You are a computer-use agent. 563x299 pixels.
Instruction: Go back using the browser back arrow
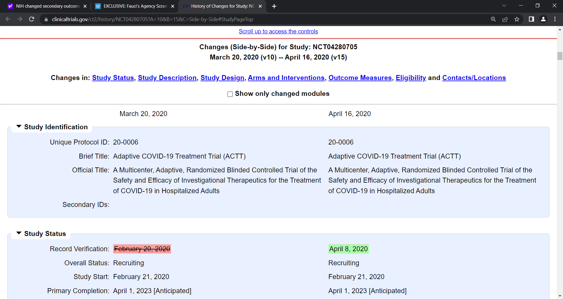pyautogui.click(x=8, y=19)
